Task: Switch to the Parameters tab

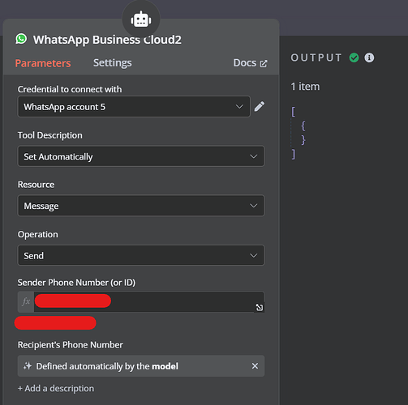Action: [x=43, y=63]
